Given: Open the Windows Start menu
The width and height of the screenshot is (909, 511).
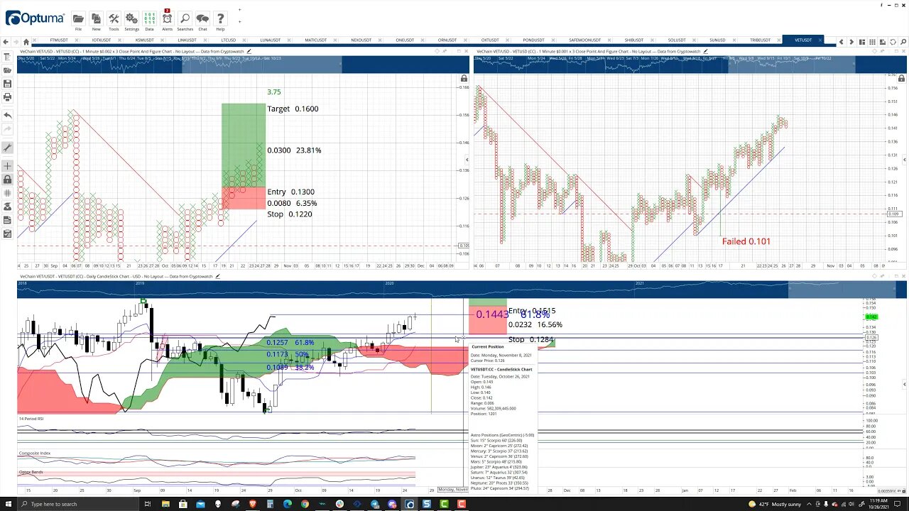Looking at the screenshot, I should click(9, 504).
